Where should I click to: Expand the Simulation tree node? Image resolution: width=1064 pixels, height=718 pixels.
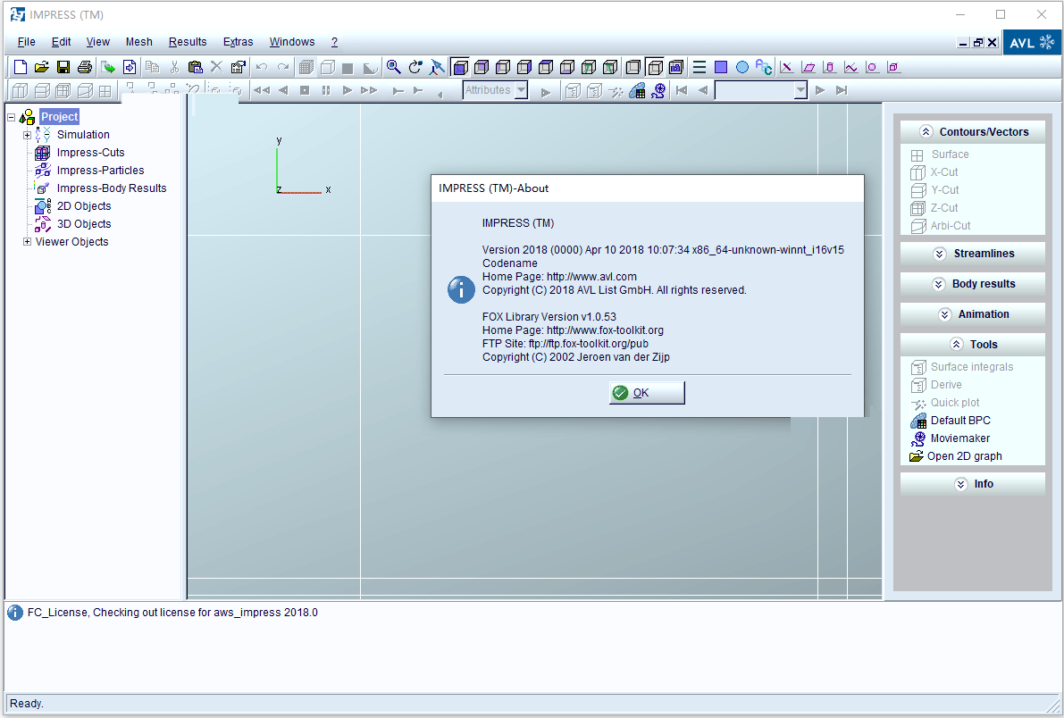27,134
